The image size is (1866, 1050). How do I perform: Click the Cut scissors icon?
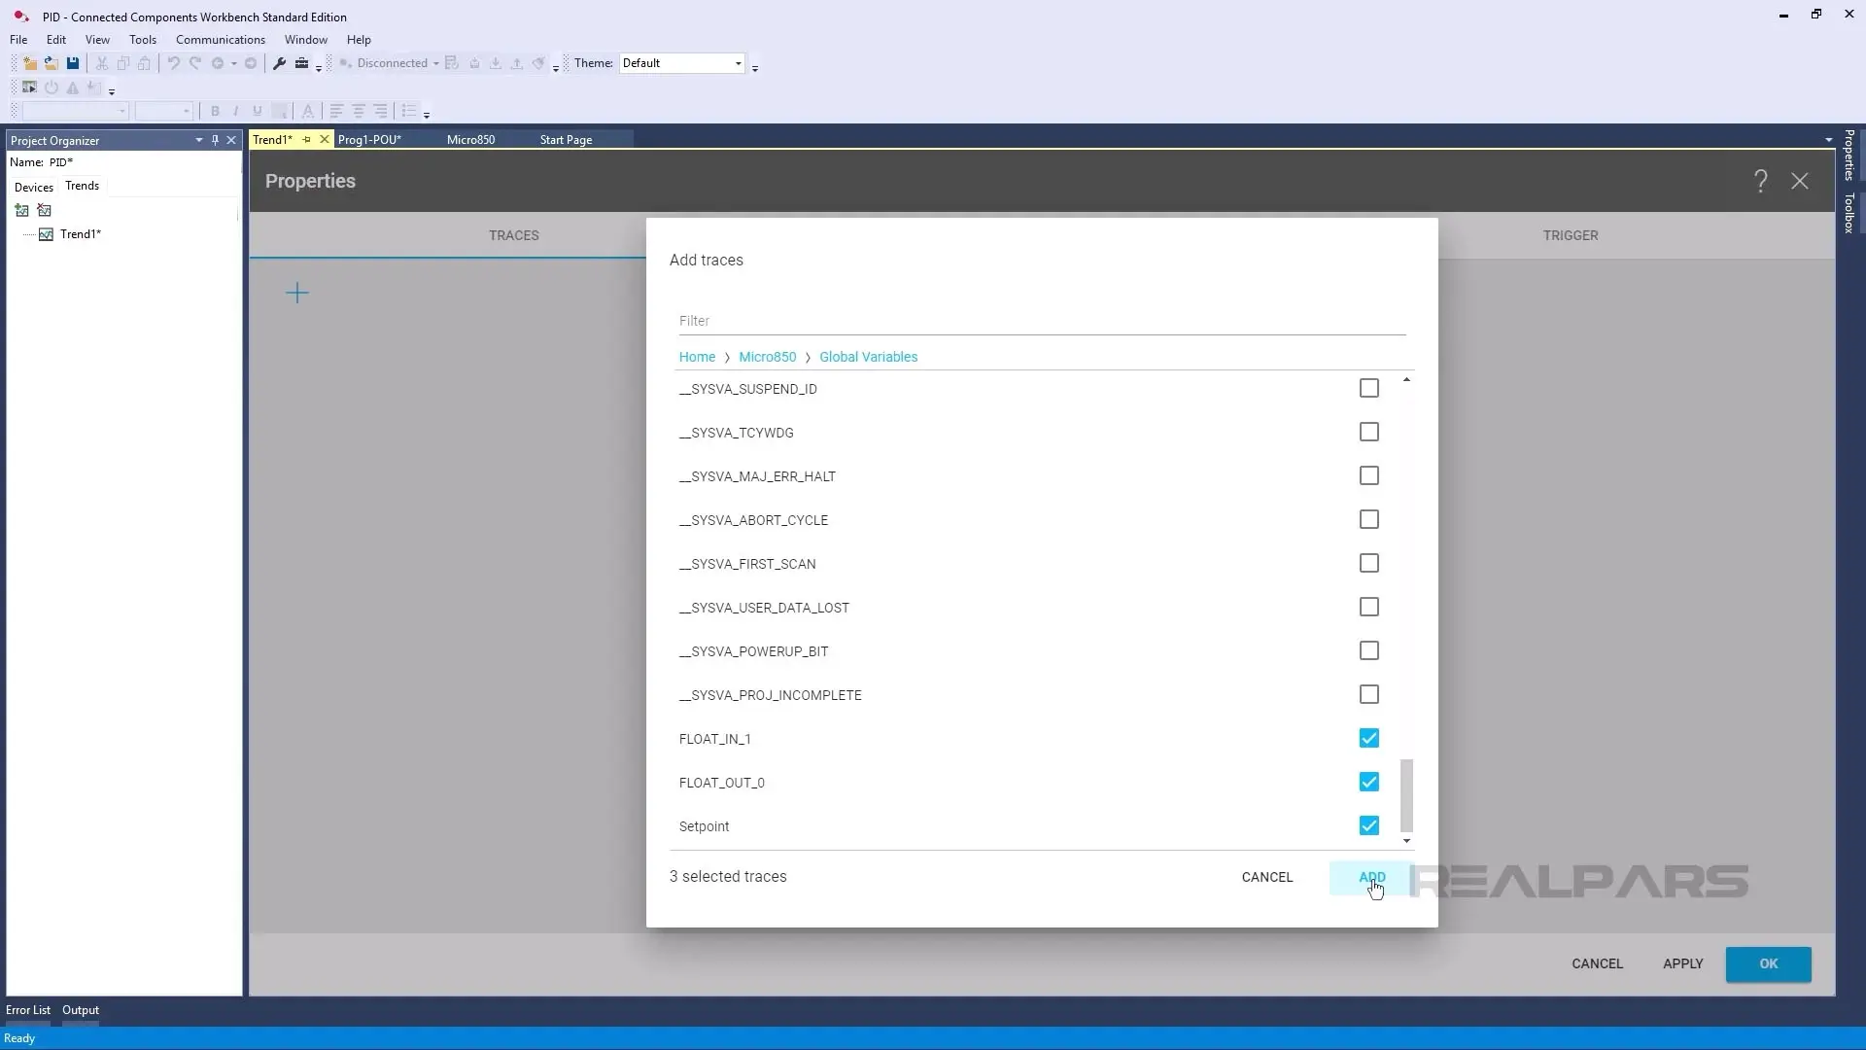[x=102, y=62]
